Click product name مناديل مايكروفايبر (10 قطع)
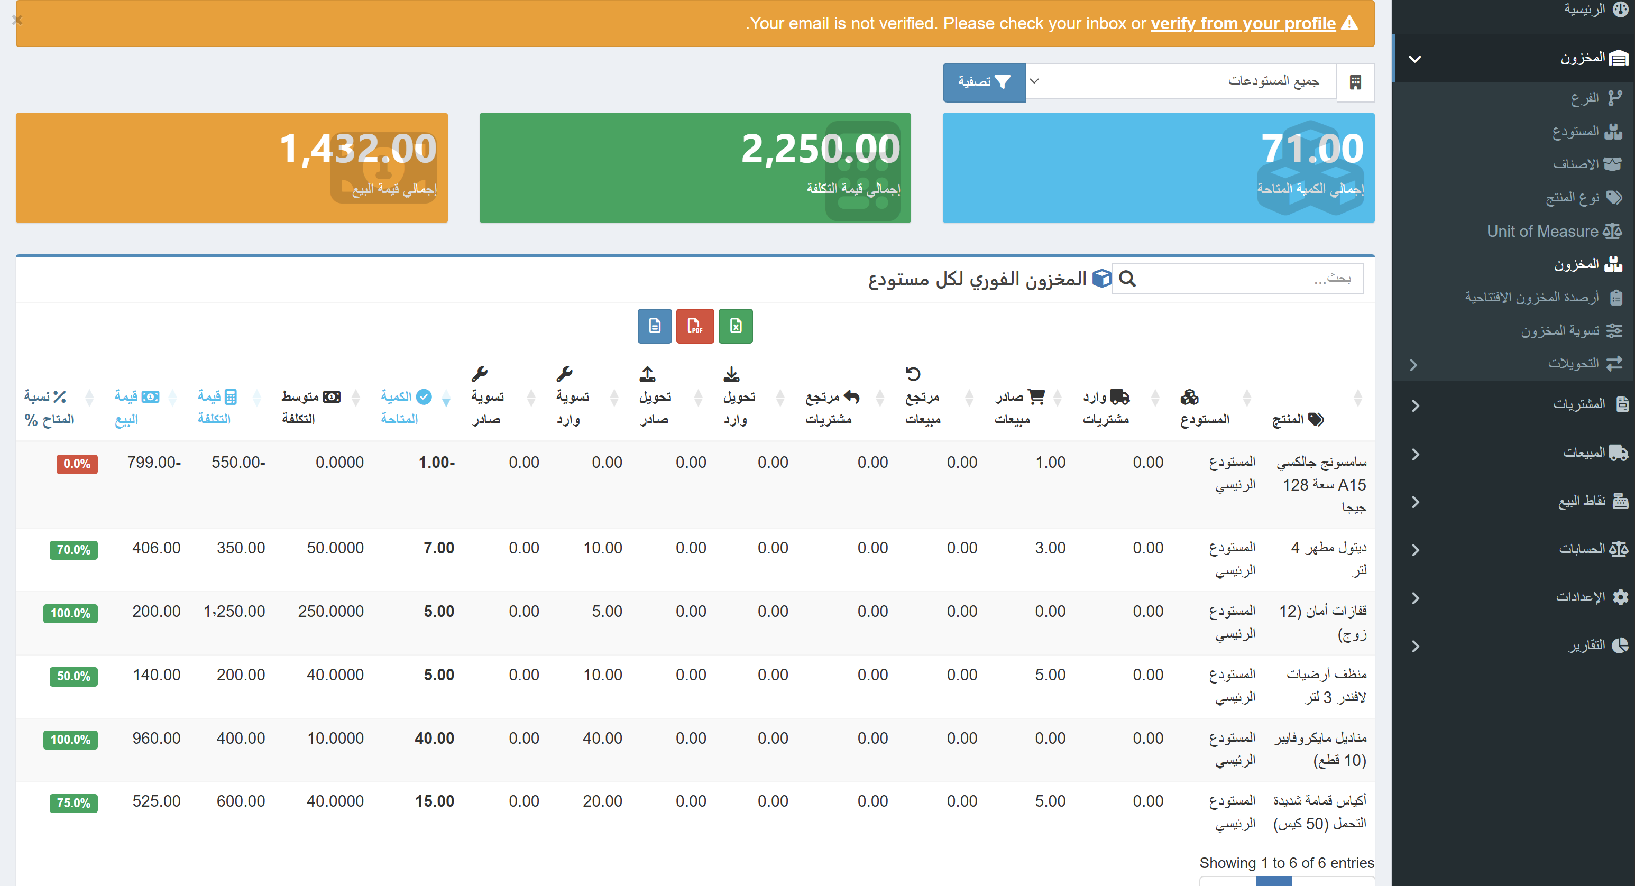The height and width of the screenshot is (886, 1635). point(1320,749)
